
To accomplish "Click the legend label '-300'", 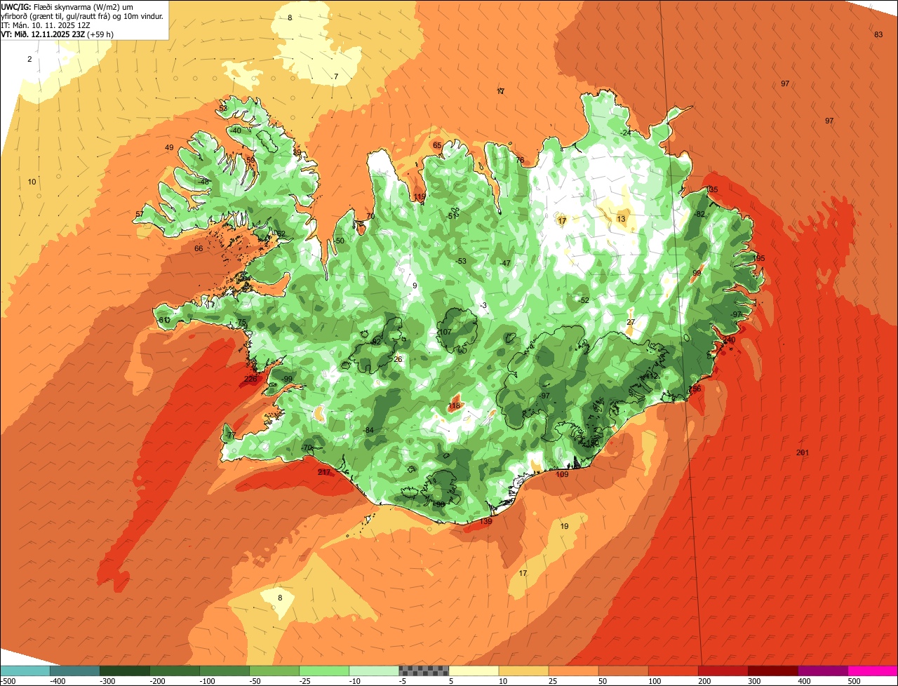I will pyautogui.click(x=107, y=681).
